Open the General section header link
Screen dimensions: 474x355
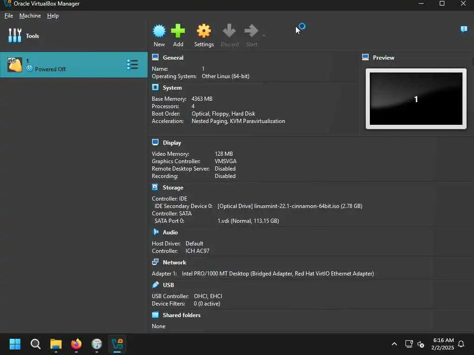173,58
